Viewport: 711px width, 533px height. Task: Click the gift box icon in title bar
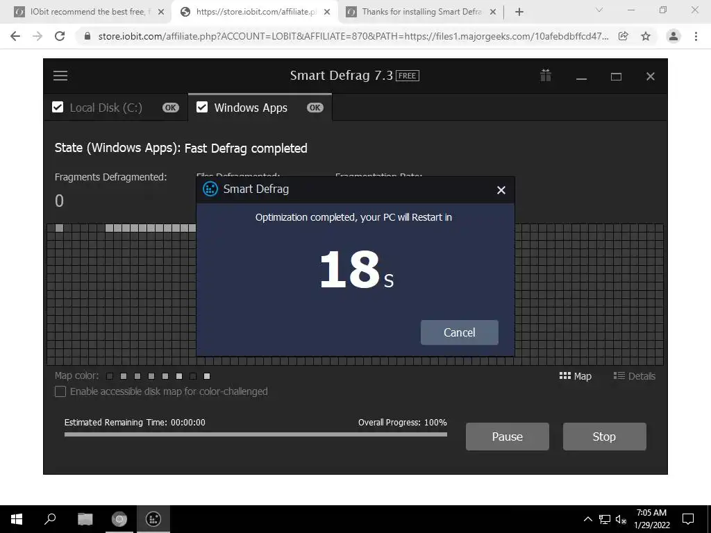point(546,75)
